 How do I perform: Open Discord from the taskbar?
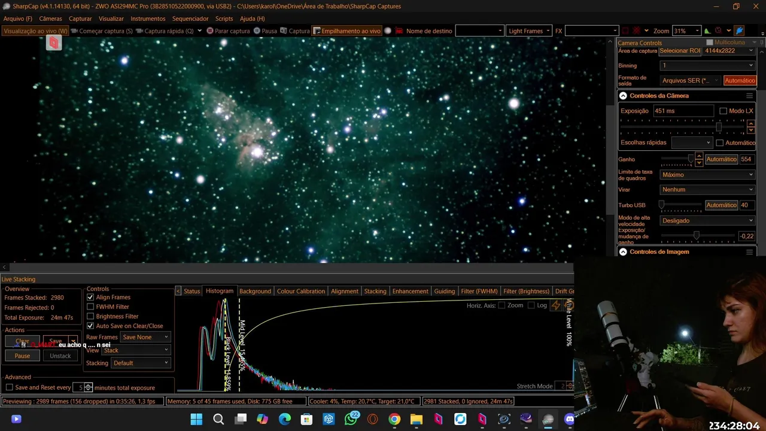click(570, 419)
